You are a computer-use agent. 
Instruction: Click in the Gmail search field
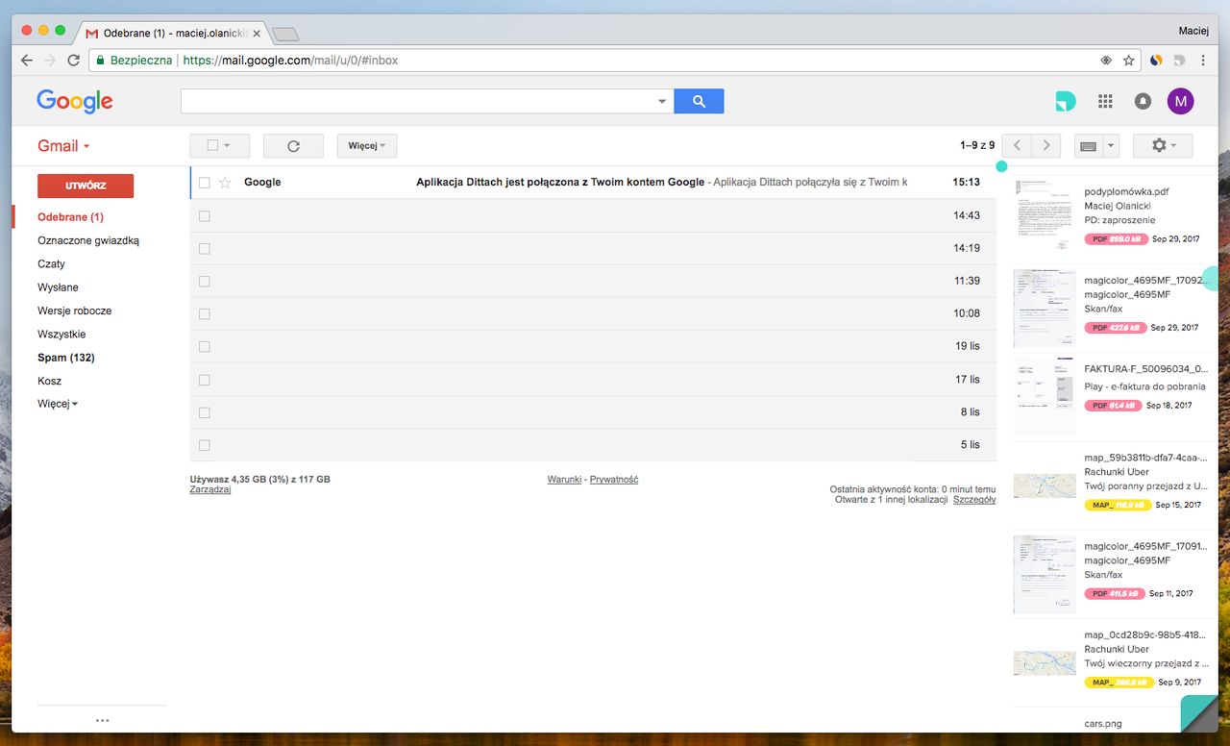point(417,101)
